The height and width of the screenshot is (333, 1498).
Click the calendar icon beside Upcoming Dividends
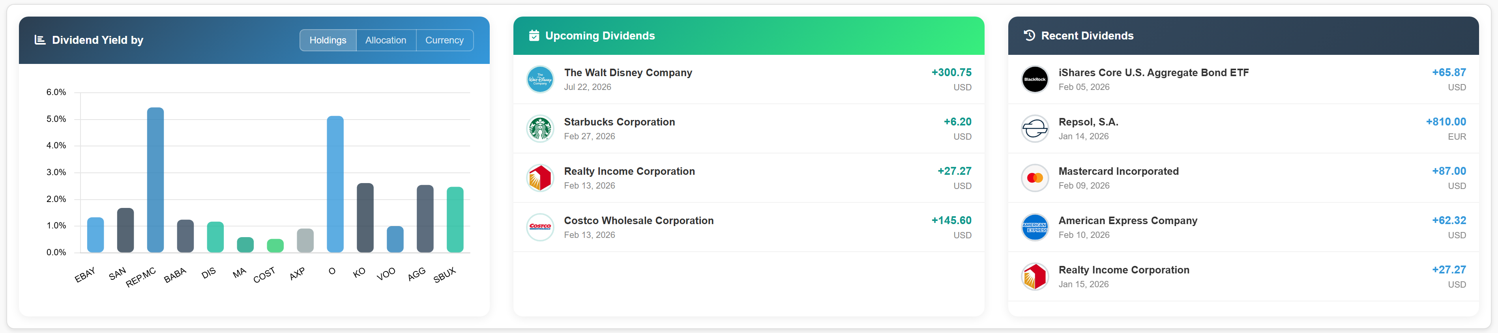533,36
